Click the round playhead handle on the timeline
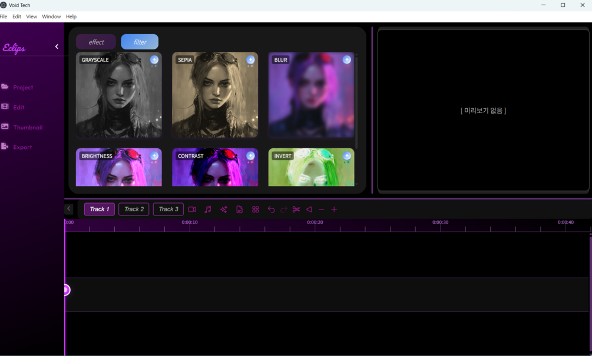The height and width of the screenshot is (356, 592). pyautogui.click(x=67, y=290)
